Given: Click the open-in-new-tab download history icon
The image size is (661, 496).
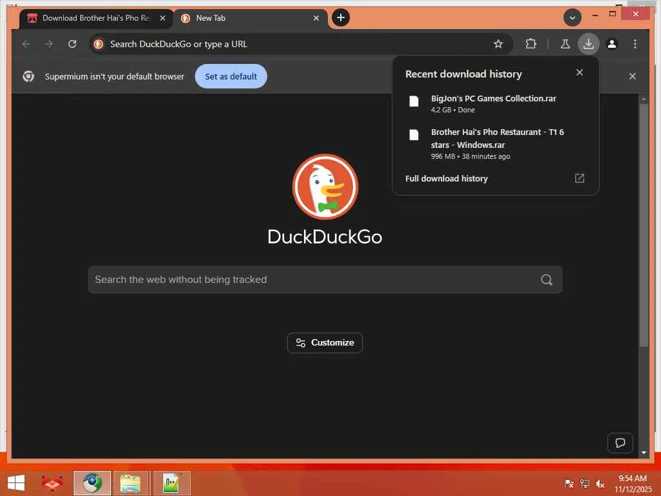Looking at the screenshot, I should tap(579, 178).
